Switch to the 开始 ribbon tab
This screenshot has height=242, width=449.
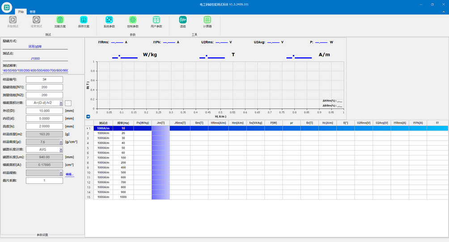(21, 12)
